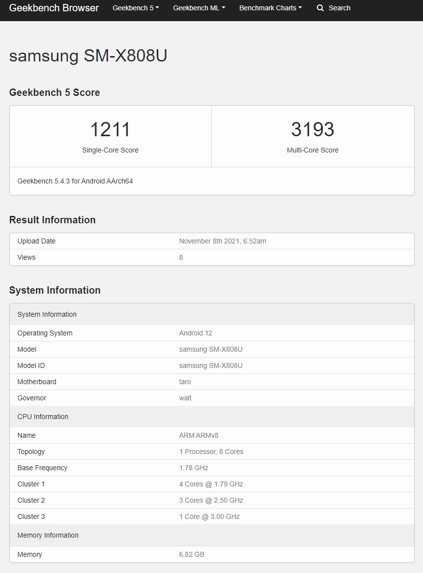Click the Cluster 3 frequency value
The height and width of the screenshot is (573, 423).
coord(209,517)
